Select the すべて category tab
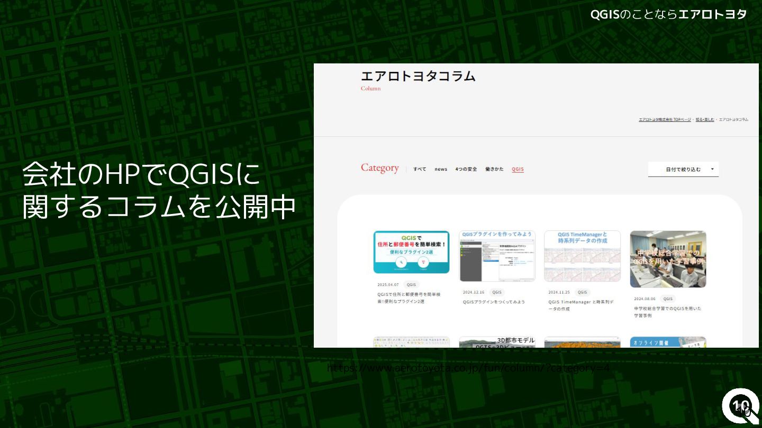 pyautogui.click(x=420, y=169)
